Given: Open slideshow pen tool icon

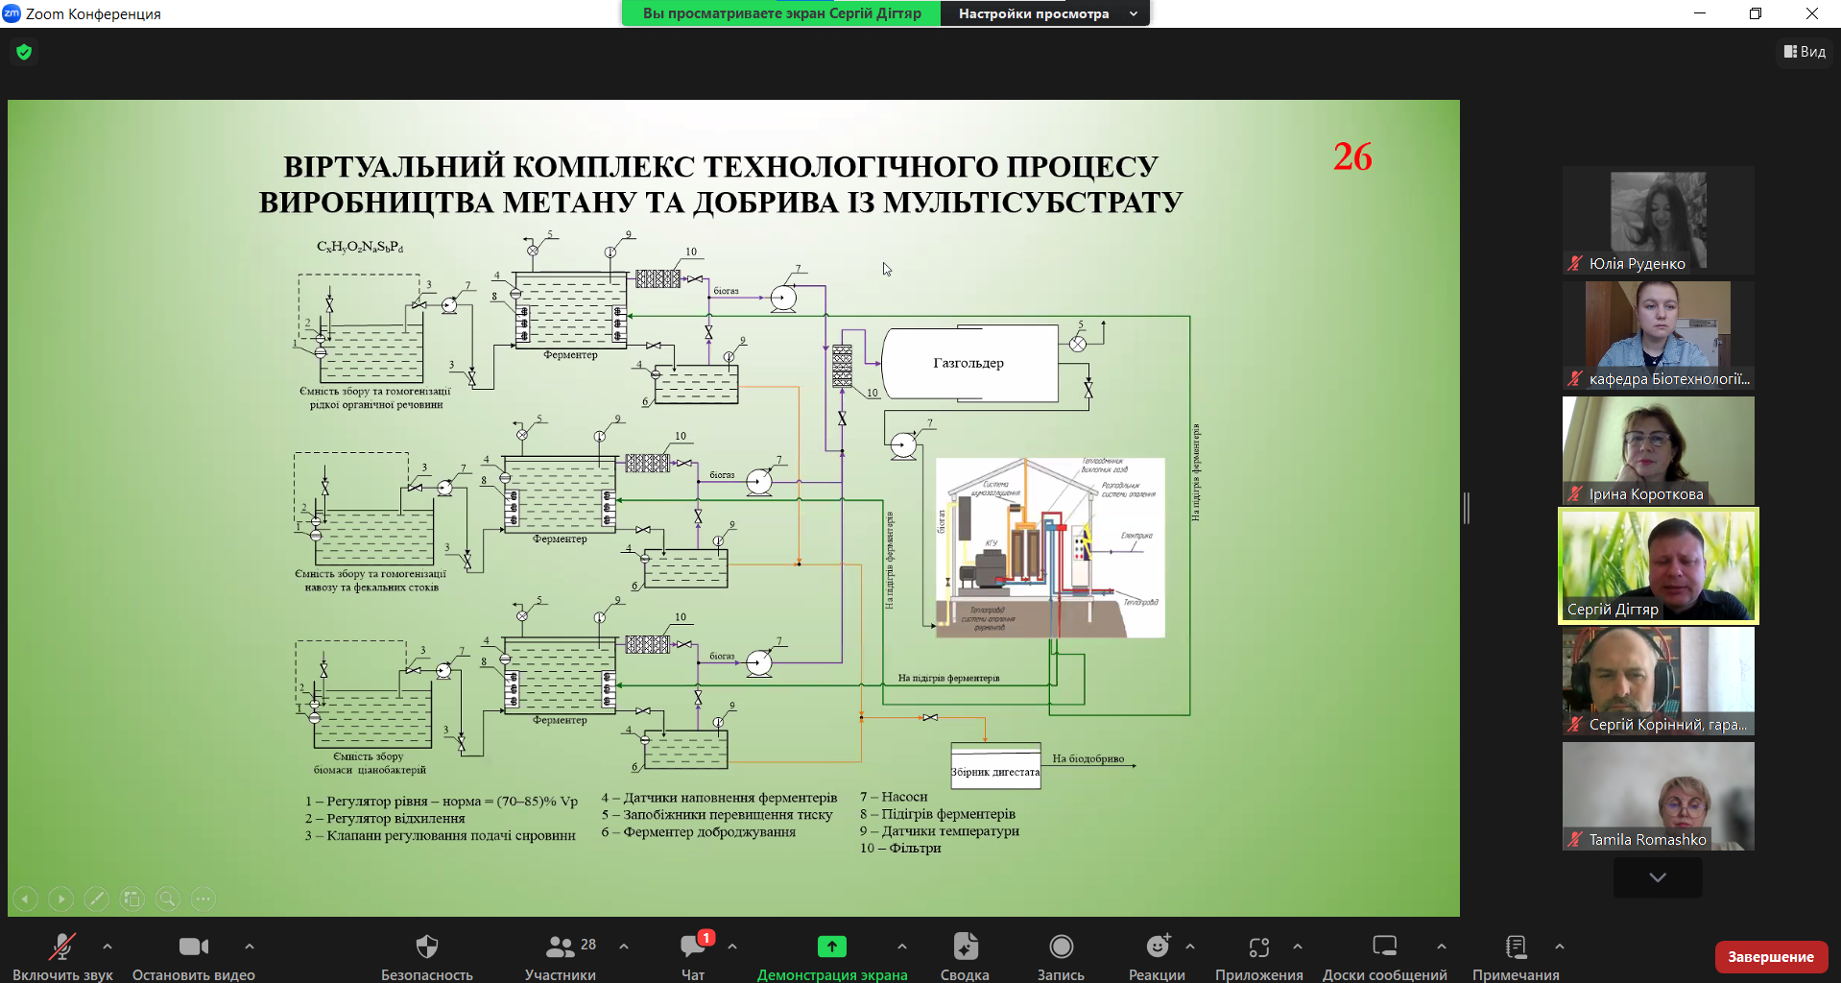Looking at the screenshot, I should pyautogui.click(x=97, y=899).
